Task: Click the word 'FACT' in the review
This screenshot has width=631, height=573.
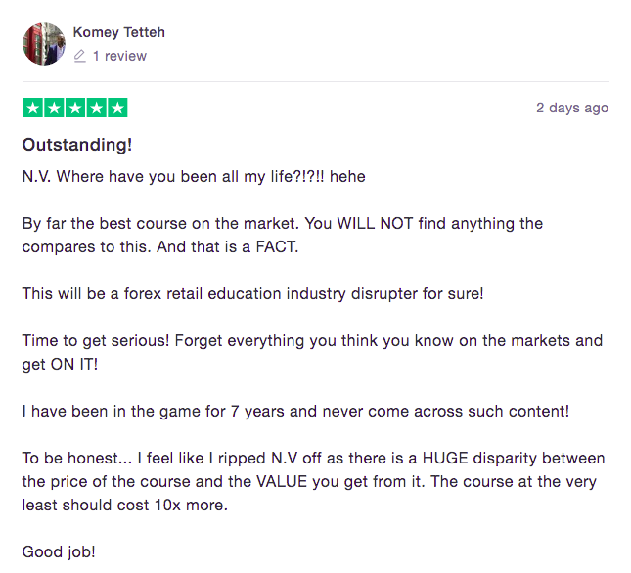Action: (x=276, y=247)
